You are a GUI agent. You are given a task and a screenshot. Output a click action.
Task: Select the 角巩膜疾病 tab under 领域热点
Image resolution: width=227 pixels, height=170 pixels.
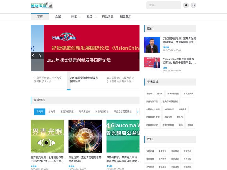[84, 111]
